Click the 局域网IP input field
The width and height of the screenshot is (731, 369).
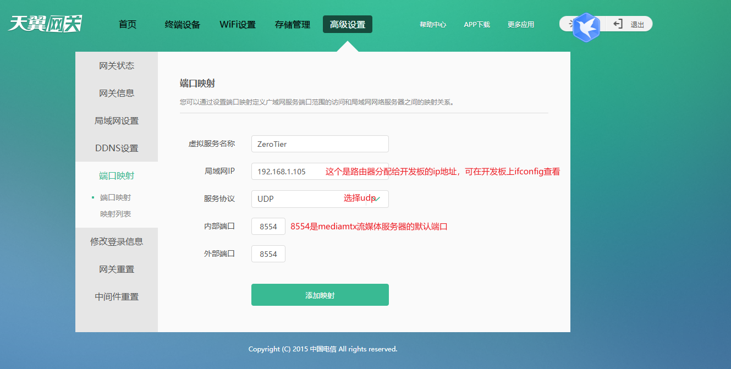(320, 172)
